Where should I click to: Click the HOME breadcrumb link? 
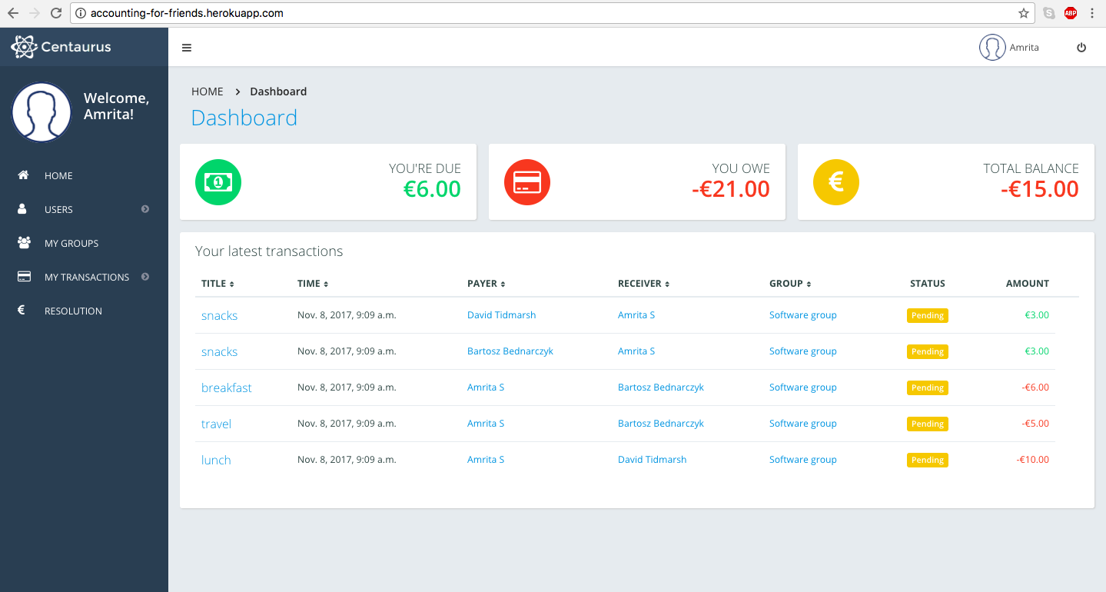pos(208,91)
